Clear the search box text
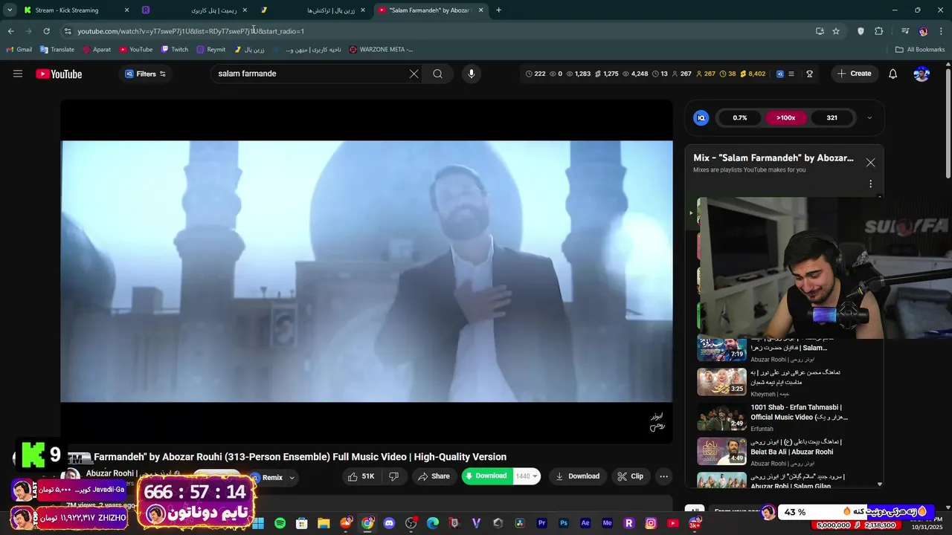Image resolution: width=952 pixels, height=535 pixels. [x=414, y=74]
